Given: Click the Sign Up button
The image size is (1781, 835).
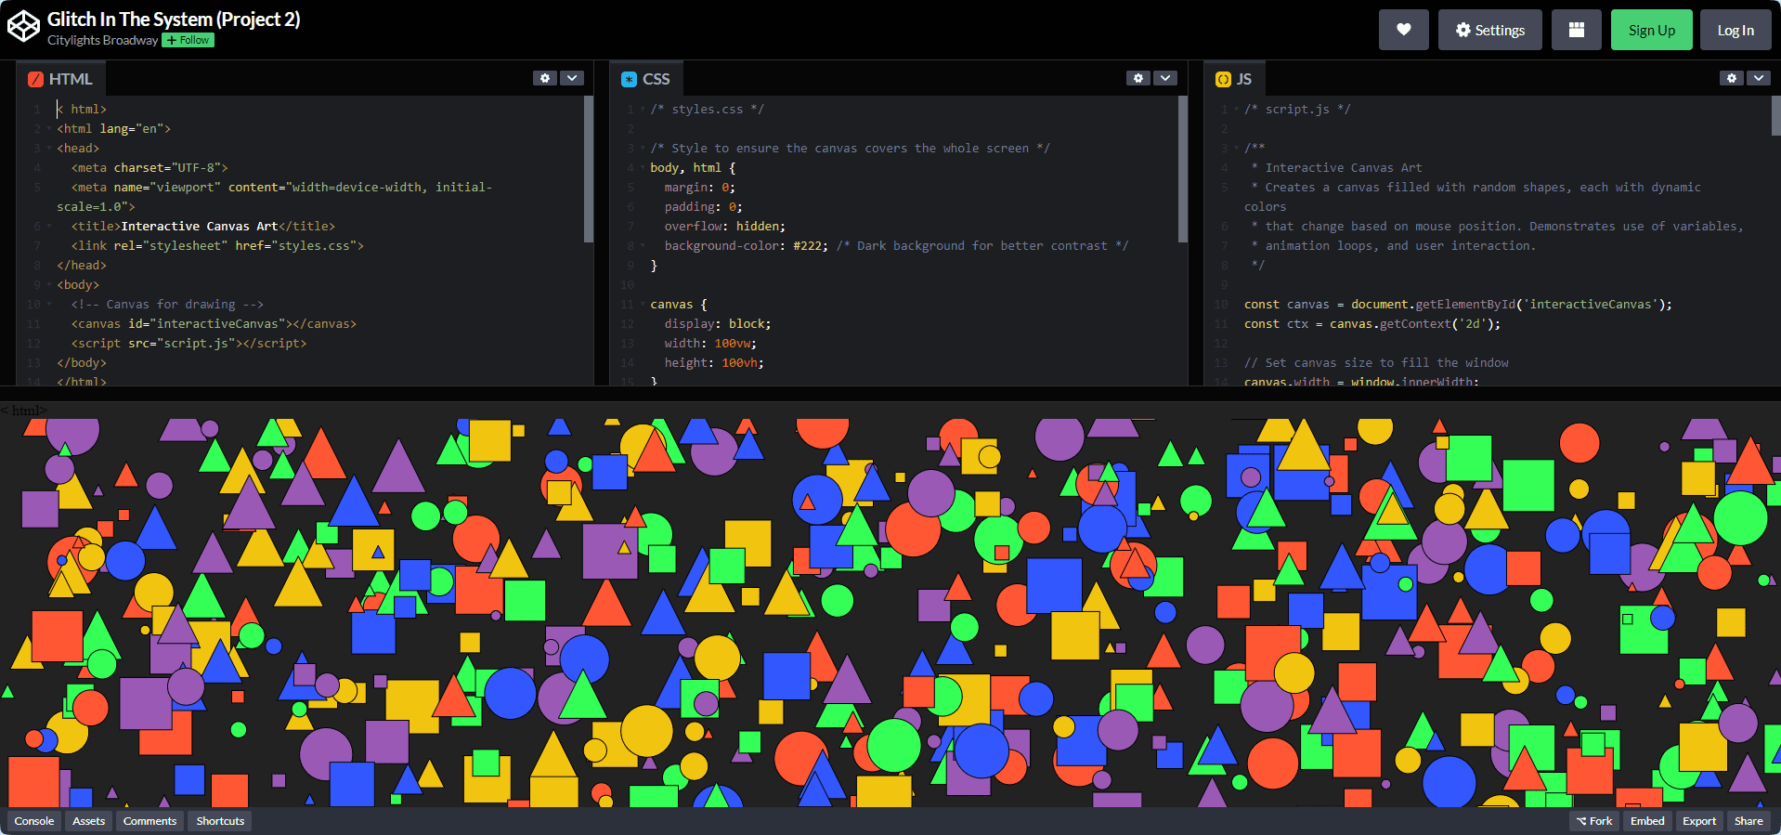Looking at the screenshot, I should (x=1651, y=30).
